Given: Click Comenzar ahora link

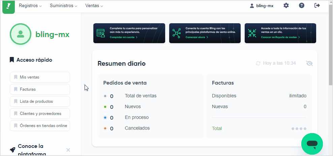Looking at the screenshot, I should (x=197, y=37).
